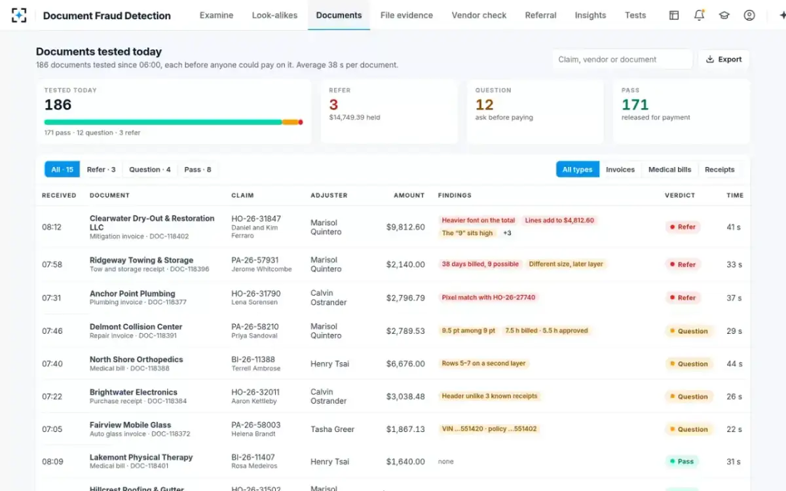The height and width of the screenshot is (491, 786).
Task: Click claim number HO-26-31847
Action: [256, 219]
